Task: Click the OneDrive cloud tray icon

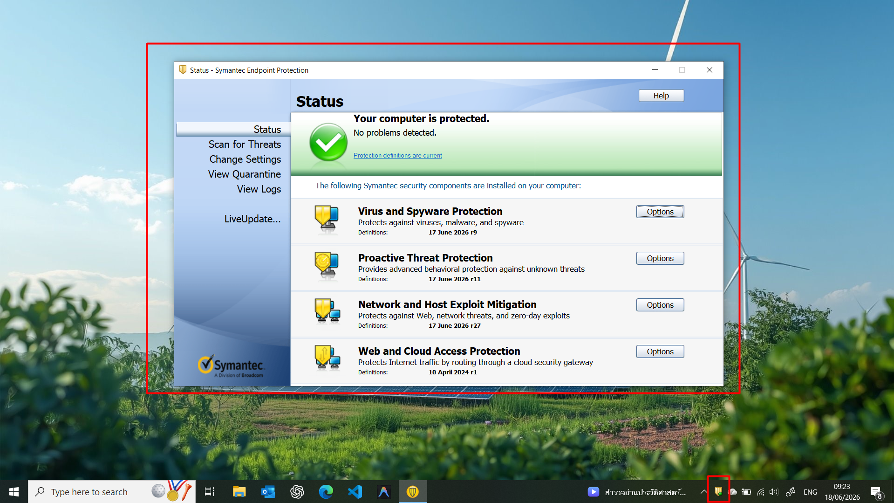Action: tap(733, 492)
